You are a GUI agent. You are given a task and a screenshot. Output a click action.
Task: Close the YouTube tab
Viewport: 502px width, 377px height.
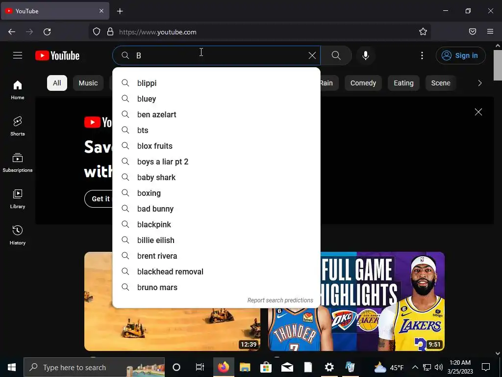point(101,11)
